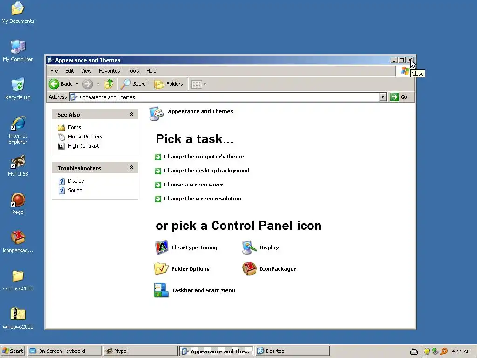This screenshot has height=358, width=477.
Task: Select the My Computer desktop icon
Action: 18,47
